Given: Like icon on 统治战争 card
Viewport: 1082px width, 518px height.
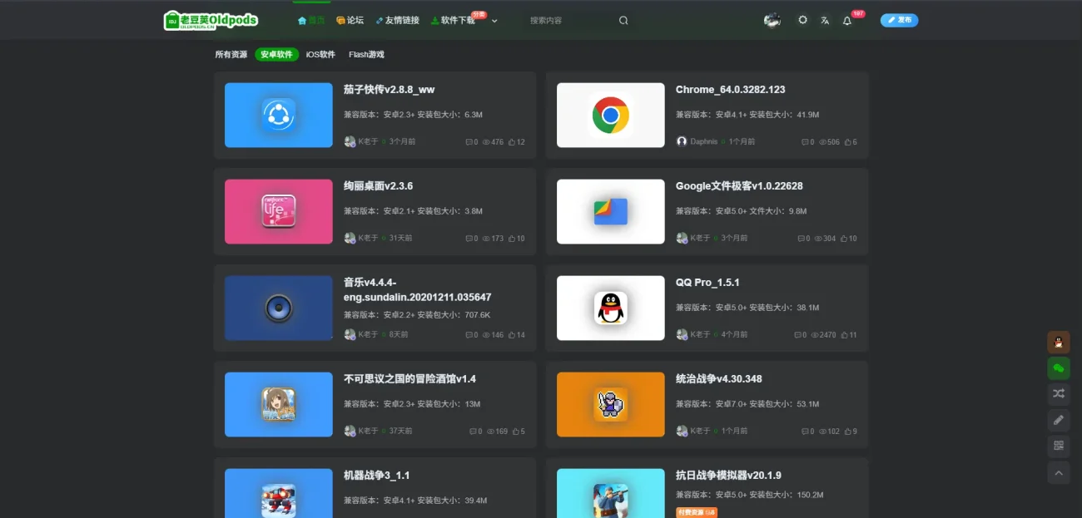Looking at the screenshot, I should (847, 432).
